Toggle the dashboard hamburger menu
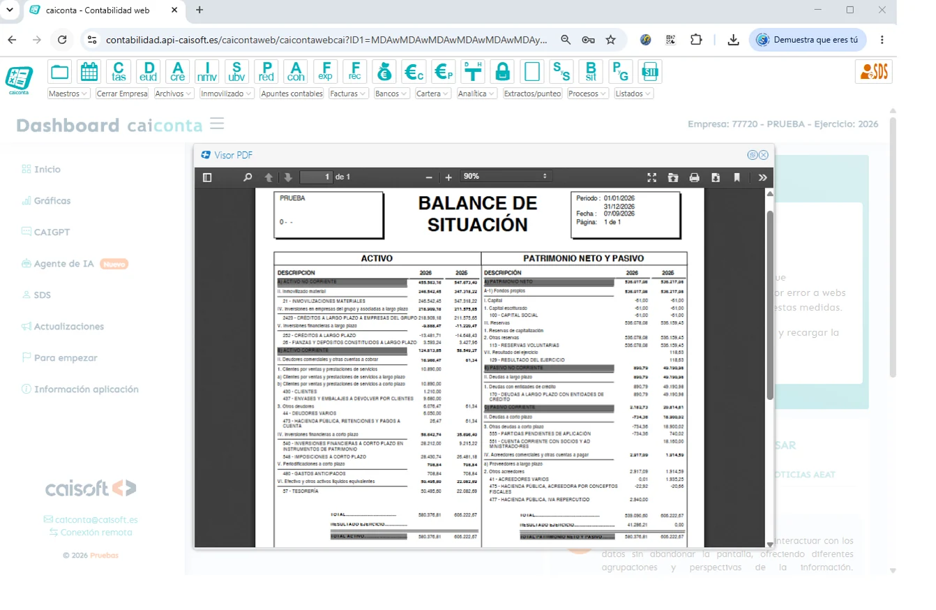Screen dimensions: 936x610 (217, 124)
